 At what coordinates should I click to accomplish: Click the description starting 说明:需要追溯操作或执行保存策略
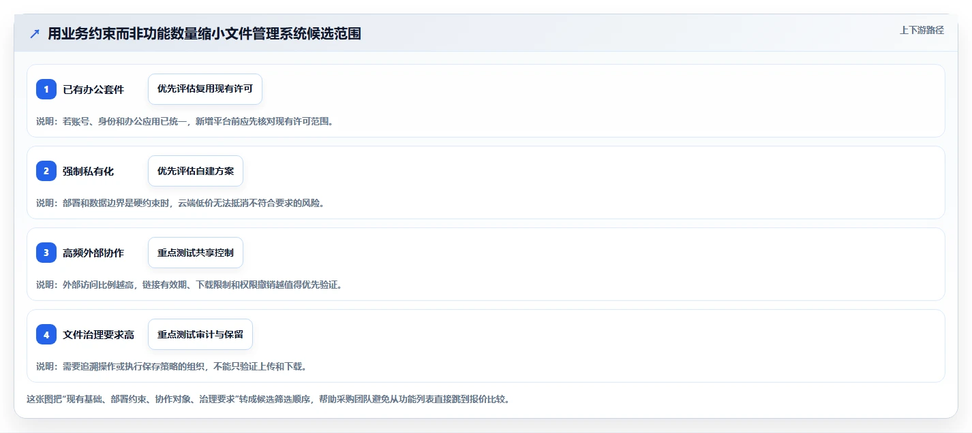pyautogui.click(x=172, y=366)
